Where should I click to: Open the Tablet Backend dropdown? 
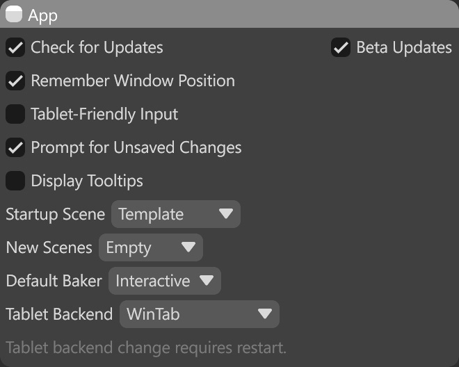(199, 315)
